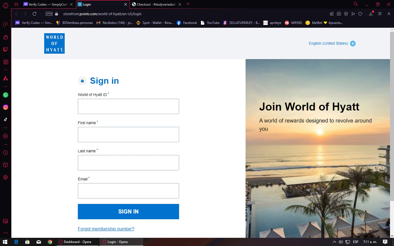Focus the Email field
Screen dimensions: 394x246
coord(128,191)
